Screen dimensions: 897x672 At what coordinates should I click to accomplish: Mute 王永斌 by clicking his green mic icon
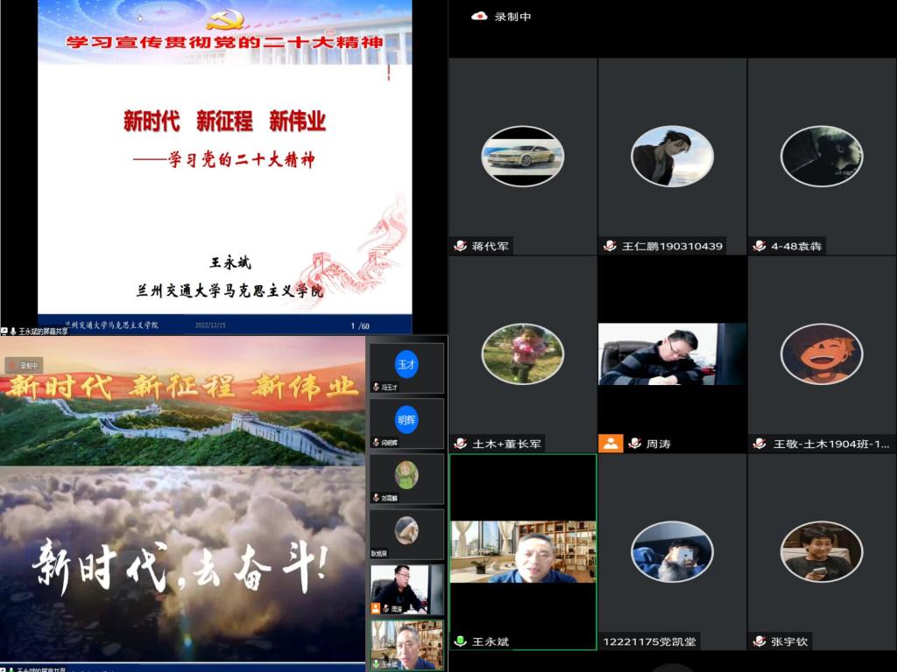click(x=459, y=641)
